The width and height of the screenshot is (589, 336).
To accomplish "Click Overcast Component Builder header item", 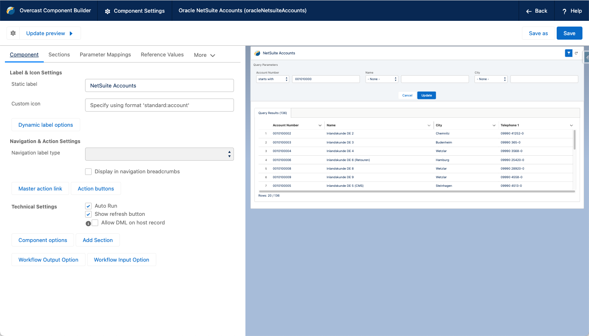I will click(49, 11).
